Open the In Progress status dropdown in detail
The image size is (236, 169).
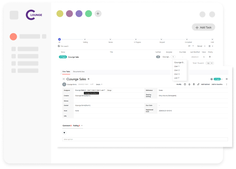point(218,79)
